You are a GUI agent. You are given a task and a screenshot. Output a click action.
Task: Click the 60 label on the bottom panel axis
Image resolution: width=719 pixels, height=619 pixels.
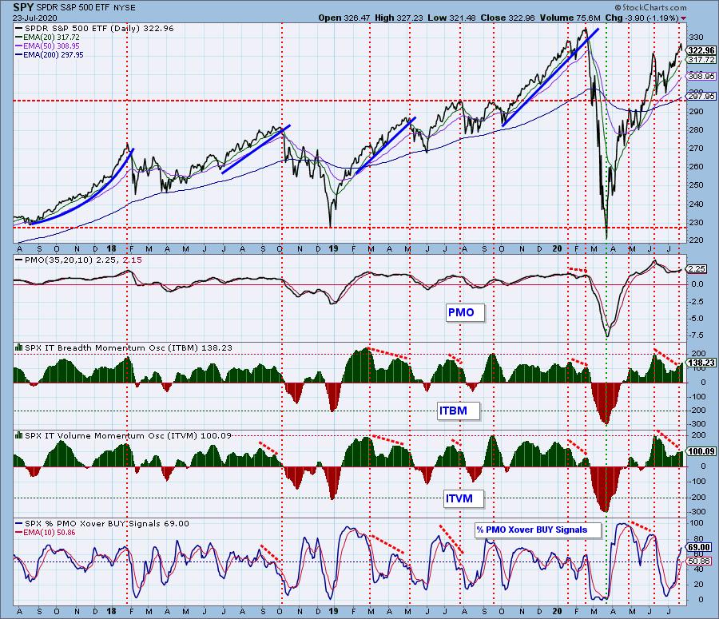[698, 554]
